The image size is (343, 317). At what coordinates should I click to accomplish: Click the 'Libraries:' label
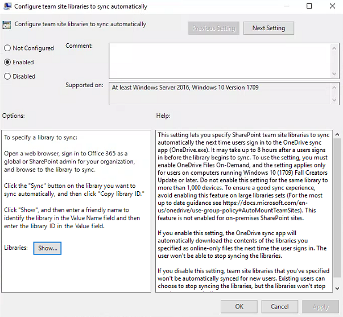tap(16, 248)
